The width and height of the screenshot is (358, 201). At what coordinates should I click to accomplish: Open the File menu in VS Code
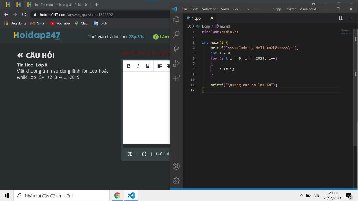tap(184, 9)
